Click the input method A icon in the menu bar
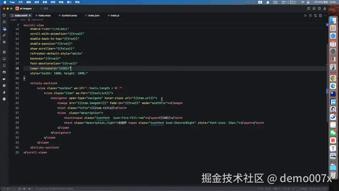The image size is (339, 191). coord(260,2)
